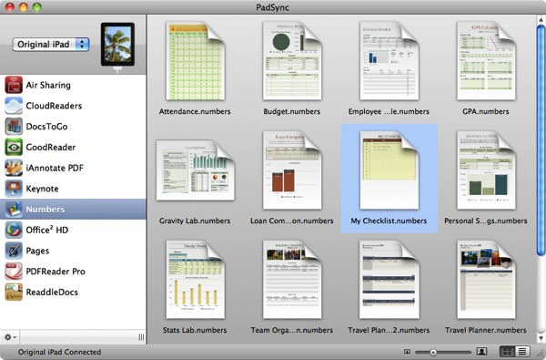This screenshot has width=546, height=360.
Task: Click the sidebar resize grip handle
Action: click(141, 337)
